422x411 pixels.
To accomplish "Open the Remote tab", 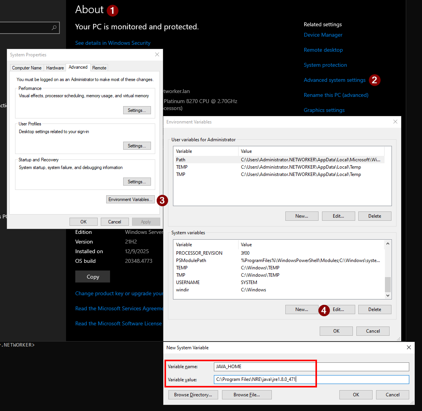I will tap(99, 68).
